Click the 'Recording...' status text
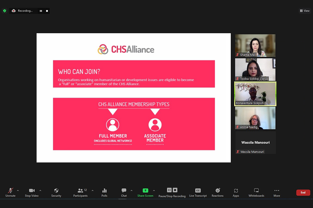Screen dimensions: 313x208 point(25,11)
